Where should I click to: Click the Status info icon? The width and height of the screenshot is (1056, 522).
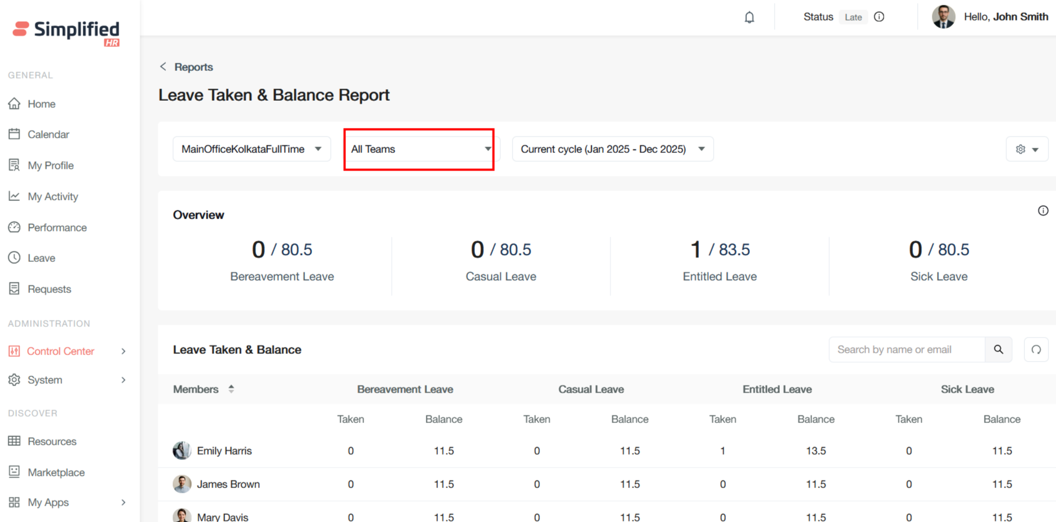[x=879, y=17]
